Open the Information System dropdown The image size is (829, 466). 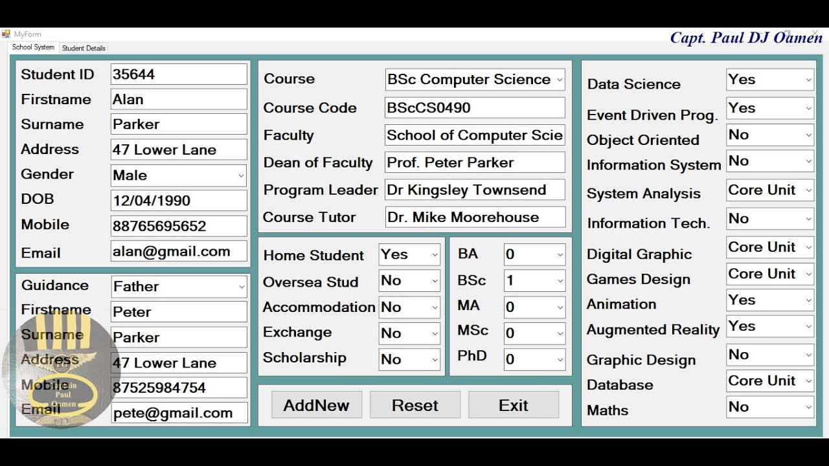(x=770, y=161)
